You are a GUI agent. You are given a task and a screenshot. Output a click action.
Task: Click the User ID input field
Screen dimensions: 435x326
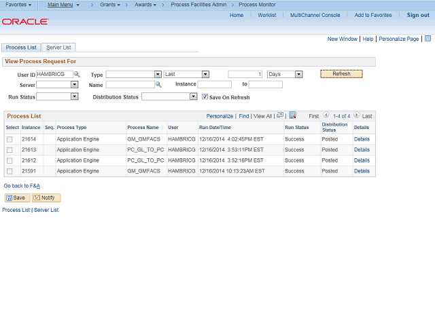tap(54, 74)
